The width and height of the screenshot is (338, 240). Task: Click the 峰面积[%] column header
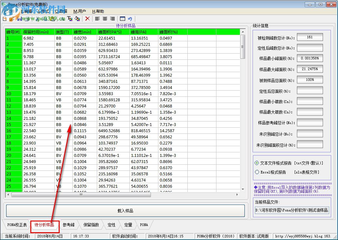tap(172, 32)
